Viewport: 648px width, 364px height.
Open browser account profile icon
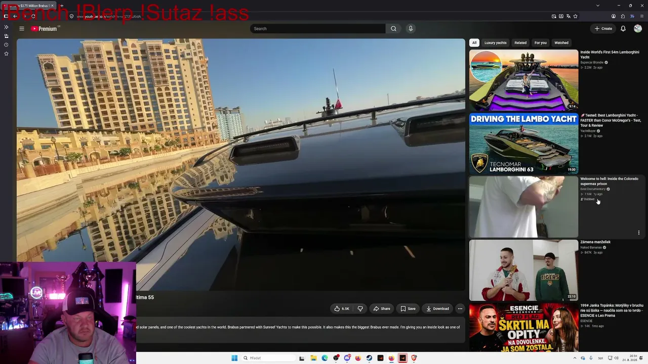pyautogui.click(x=614, y=16)
